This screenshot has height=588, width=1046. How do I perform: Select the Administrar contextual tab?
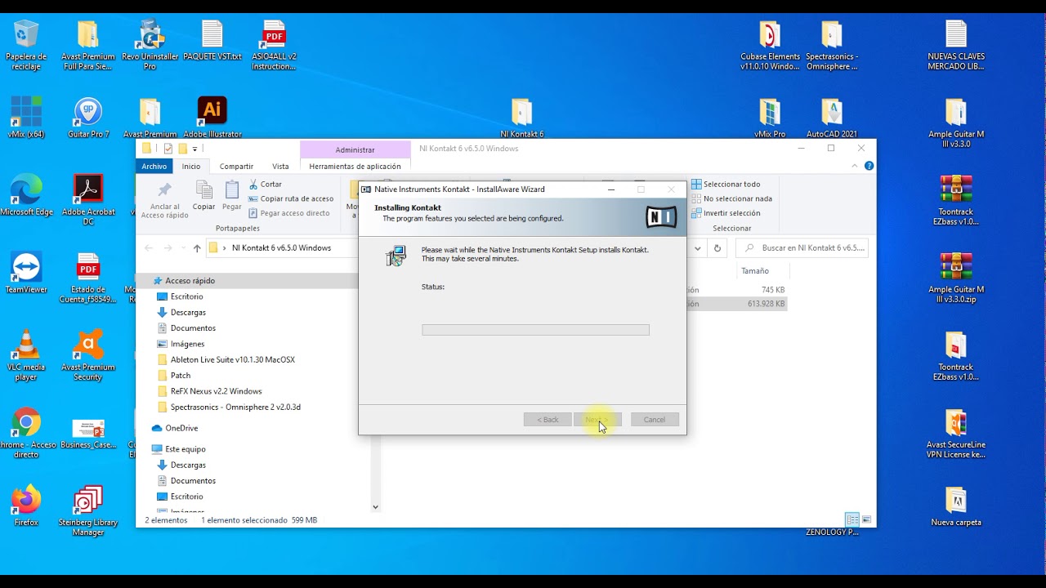355,149
